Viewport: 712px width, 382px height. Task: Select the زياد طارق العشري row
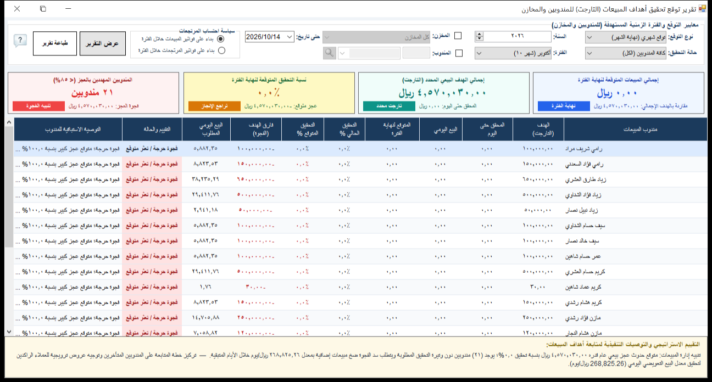coord(360,179)
